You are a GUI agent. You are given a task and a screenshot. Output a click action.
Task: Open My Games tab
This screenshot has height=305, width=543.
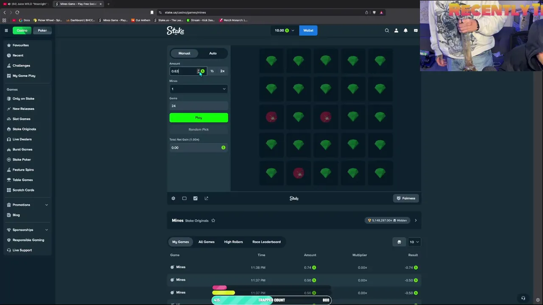181,242
